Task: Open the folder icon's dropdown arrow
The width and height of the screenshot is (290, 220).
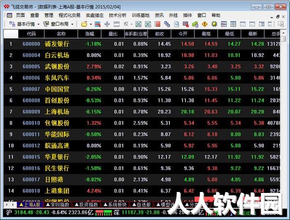Action: coord(91,24)
